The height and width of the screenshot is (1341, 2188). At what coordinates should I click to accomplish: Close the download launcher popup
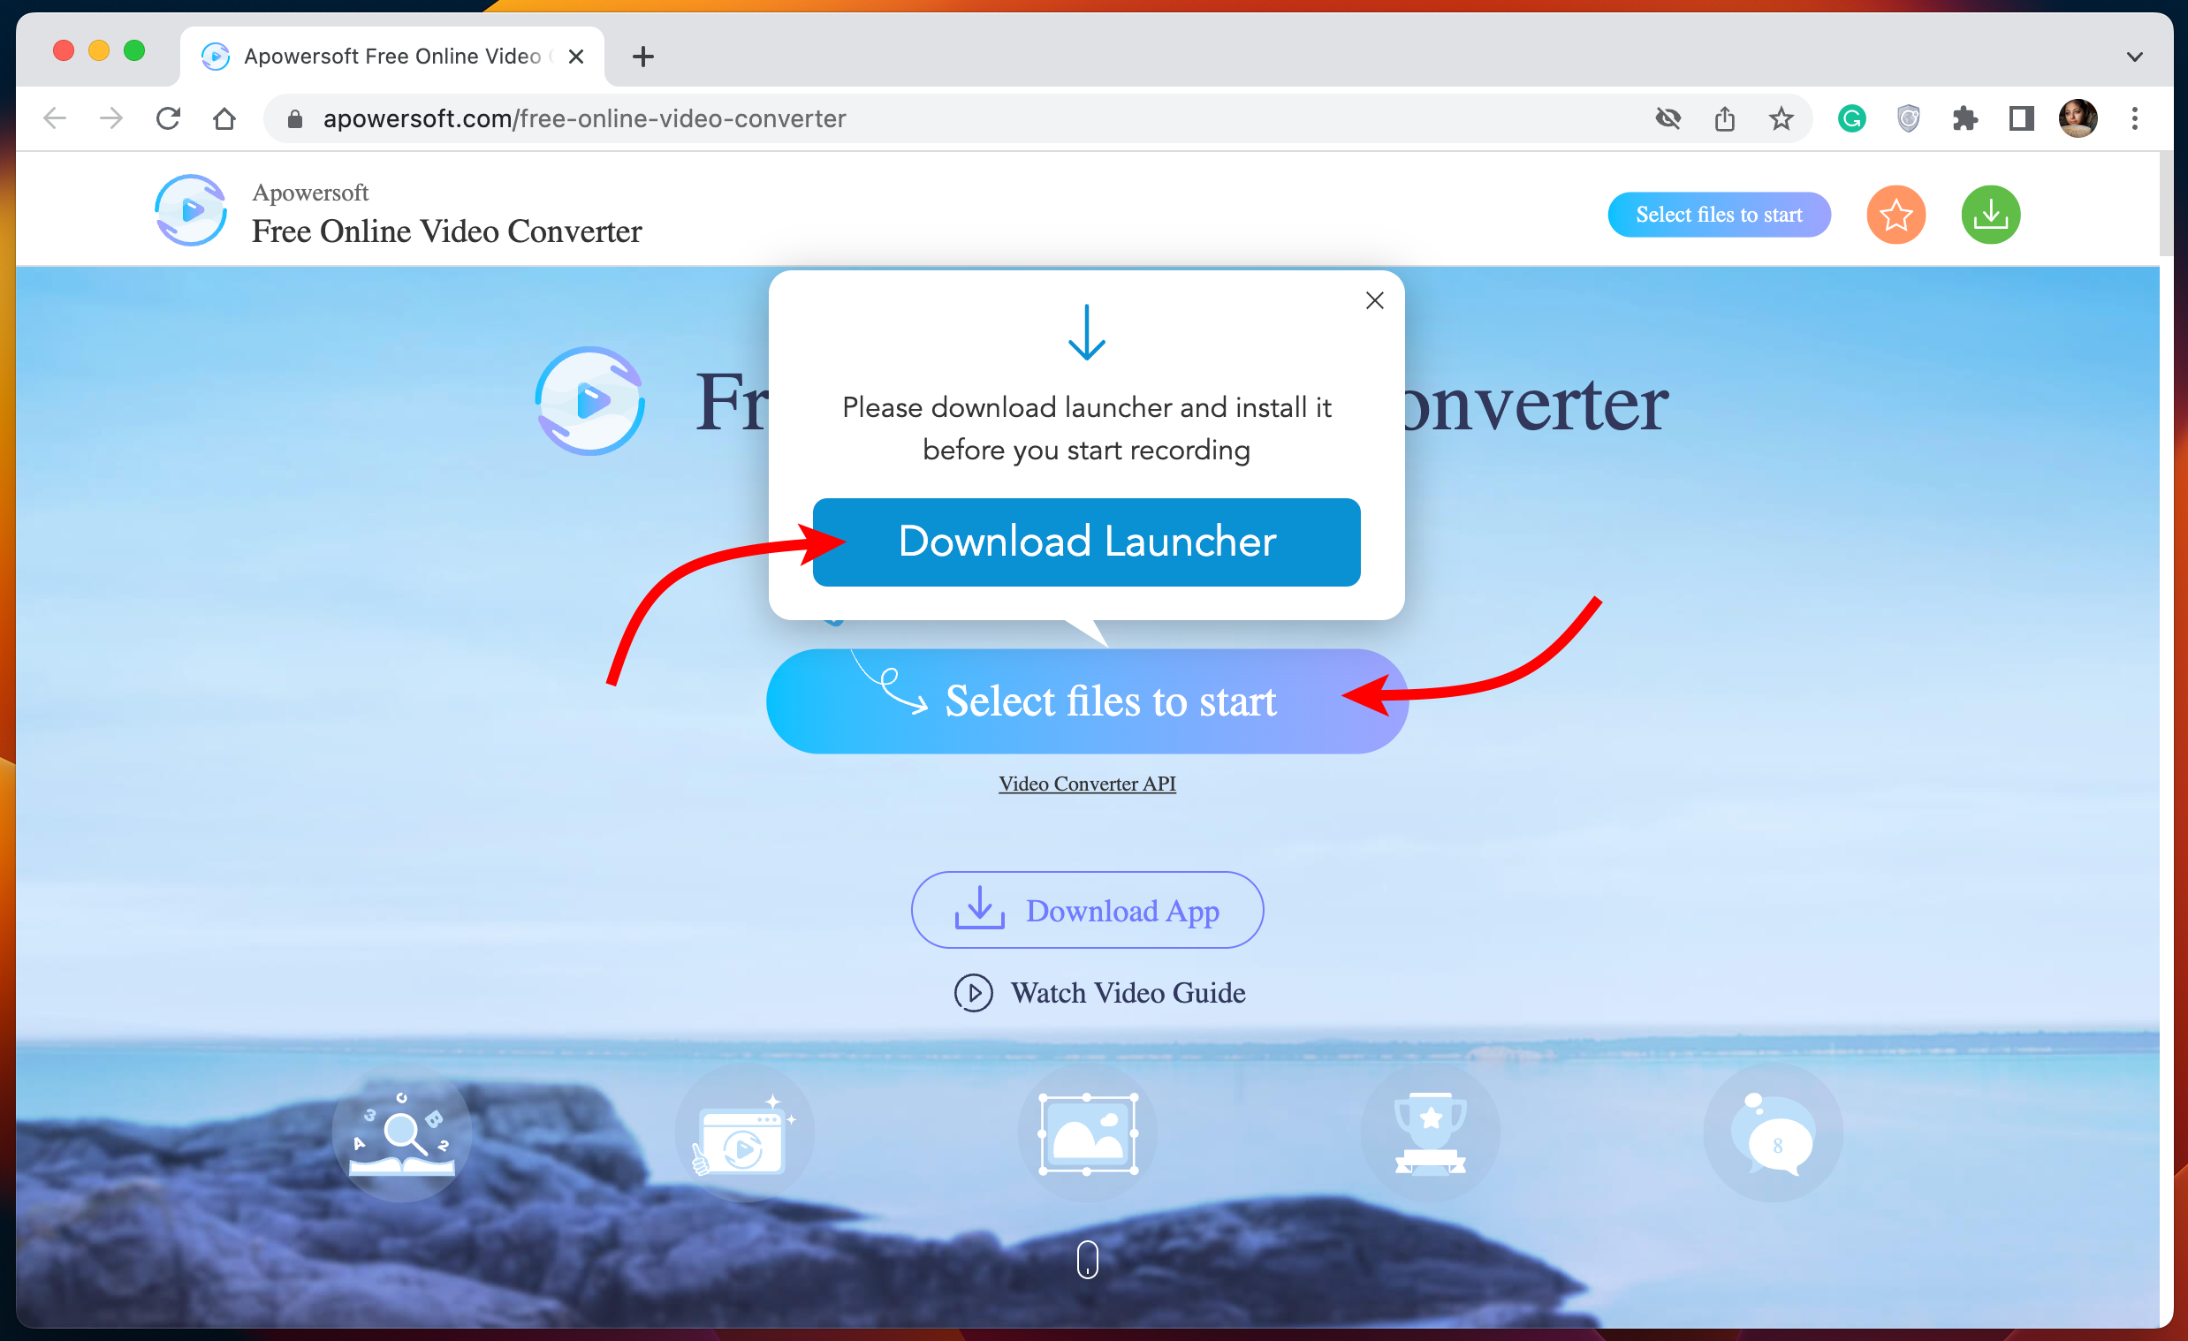(1374, 299)
